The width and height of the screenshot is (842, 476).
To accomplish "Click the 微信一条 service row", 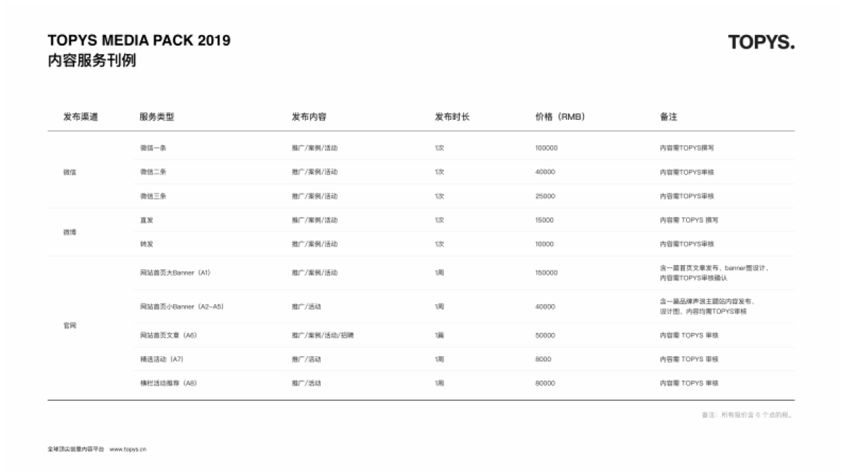I will pyautogui.click(x=153, y=149).
